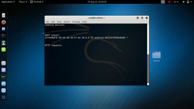
Task: Open the clock and calendar popup
Action: coord(97,2)
